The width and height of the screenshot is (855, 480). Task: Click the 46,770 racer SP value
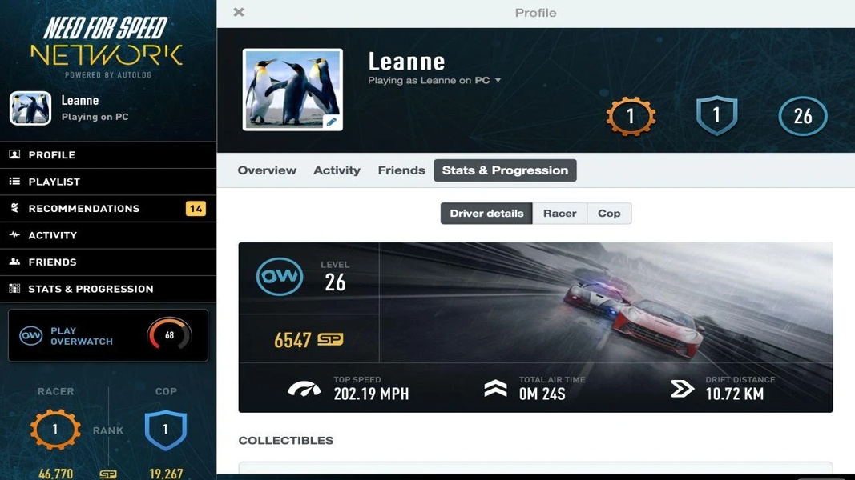tap(55, 474)
